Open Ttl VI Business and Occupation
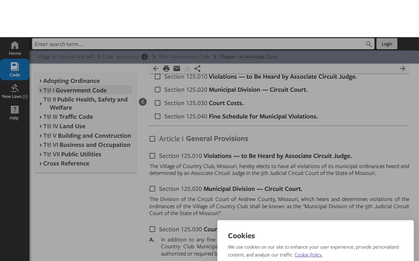This screenshot has height=261, width=419. point(87,145)
